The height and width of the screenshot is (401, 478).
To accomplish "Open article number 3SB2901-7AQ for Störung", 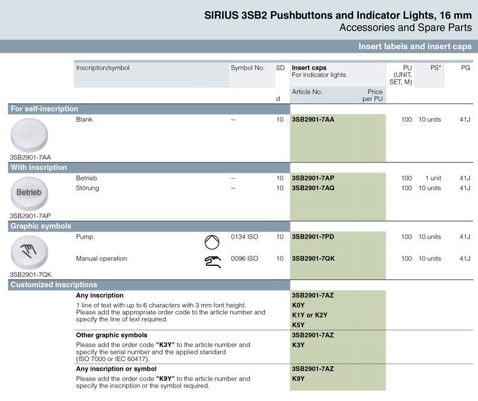I will (x=313, y=188).
